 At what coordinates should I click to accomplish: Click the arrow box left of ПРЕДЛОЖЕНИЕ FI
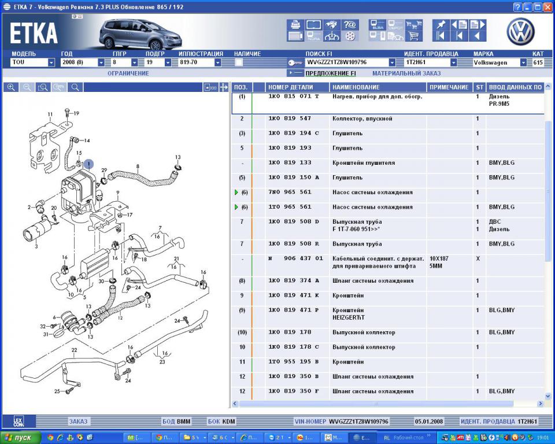tap(295, 73)
